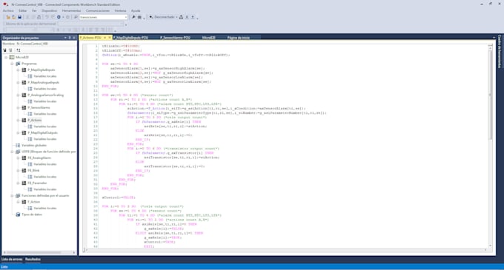Click the Desconectado connection status button
This screenshot has width=504, height=270.
tap(162, 17)
